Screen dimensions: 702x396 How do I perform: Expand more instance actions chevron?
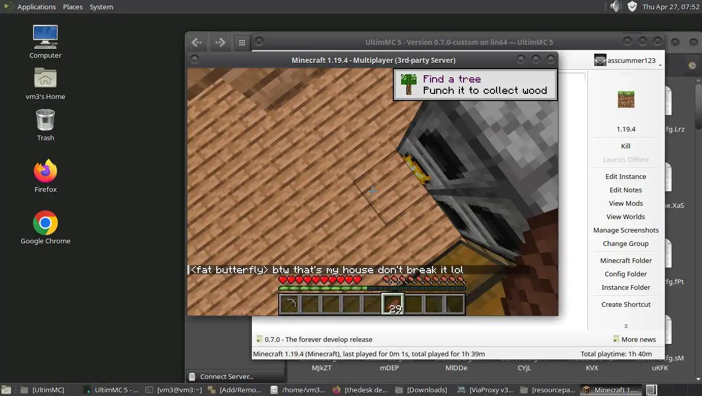click(x=626, y=326)
